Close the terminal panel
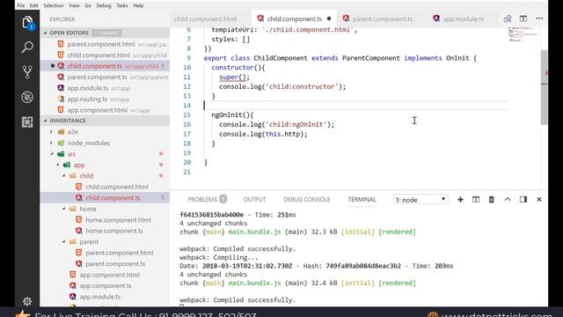Viewport: 563px width, 317px height. pyautogui.click(x=539, y=200)
